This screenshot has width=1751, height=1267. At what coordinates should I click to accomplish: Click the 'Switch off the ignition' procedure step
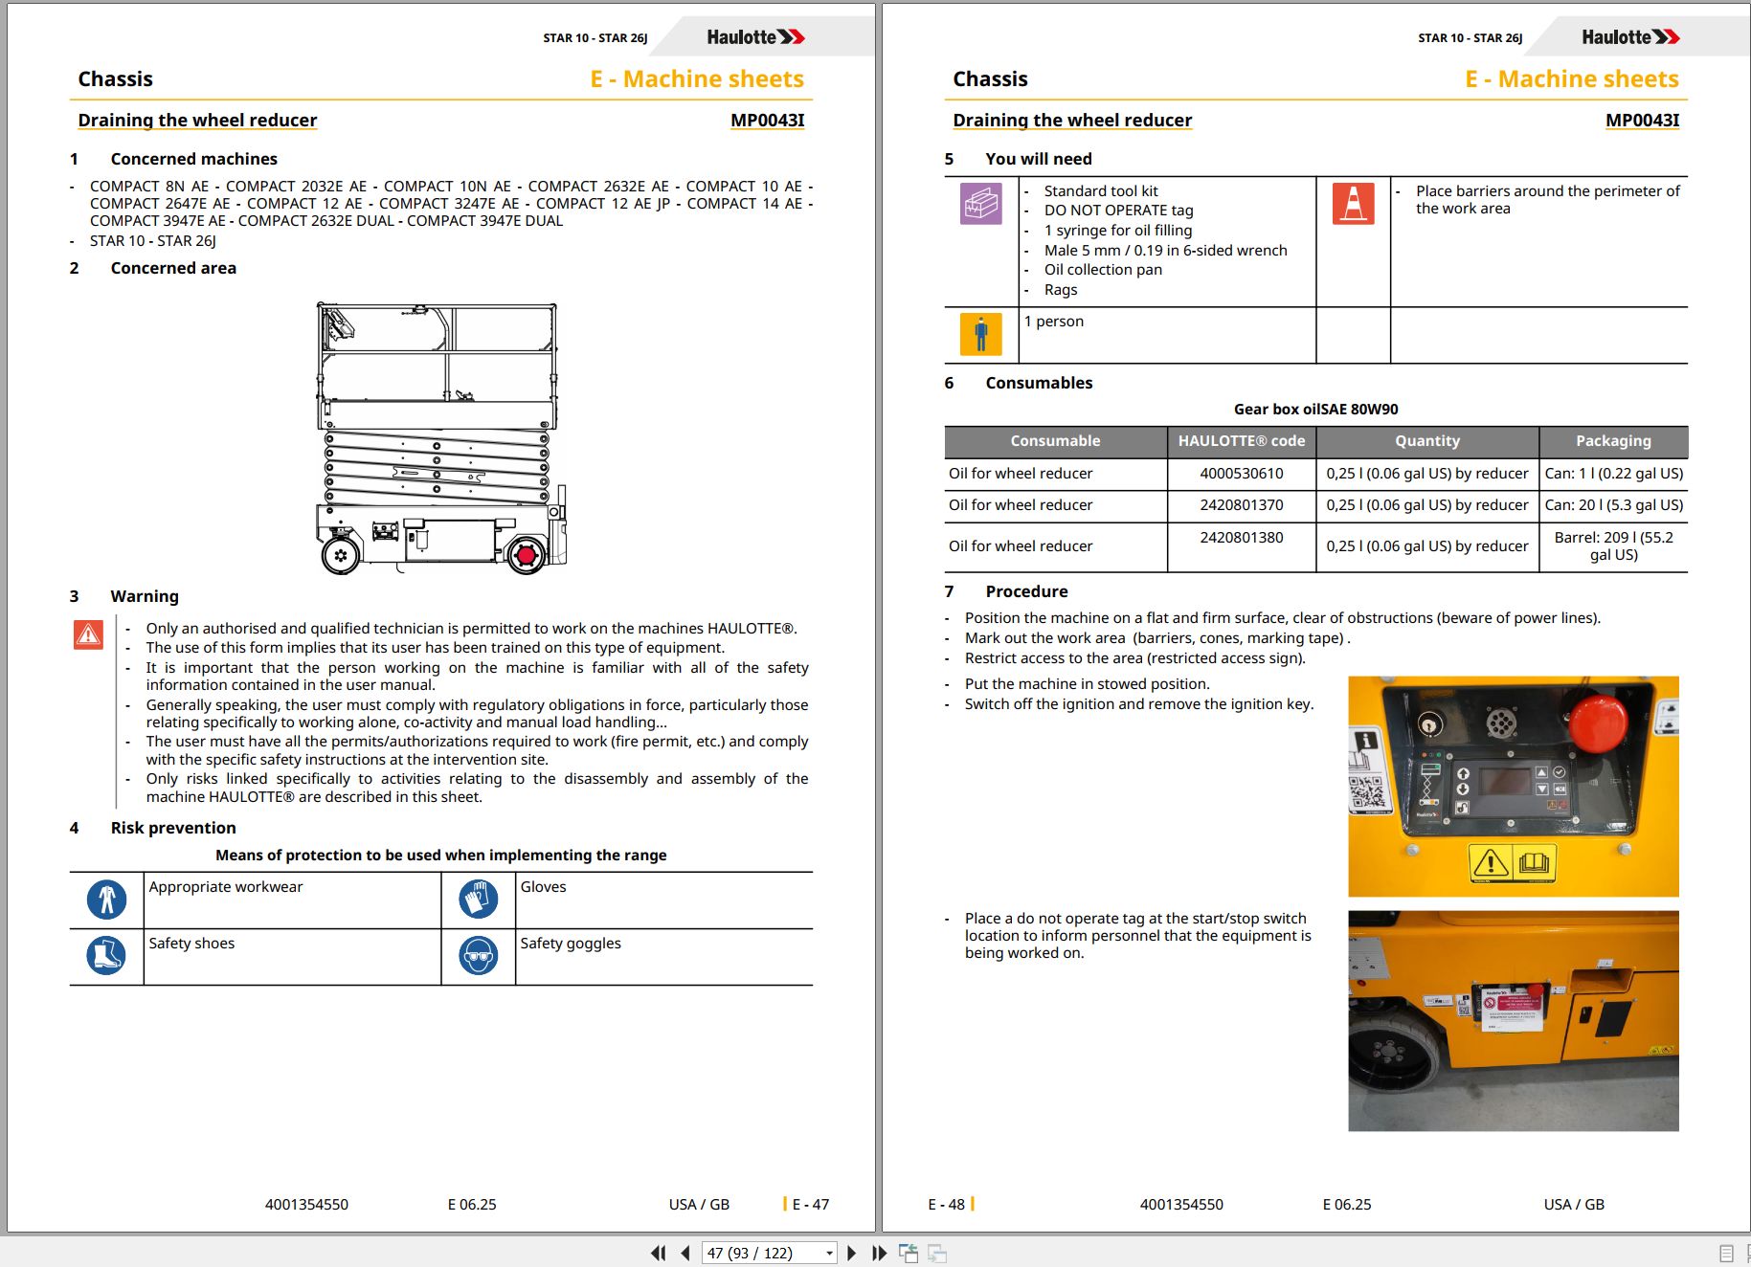pyautogui.click(x=1139, y=704)
